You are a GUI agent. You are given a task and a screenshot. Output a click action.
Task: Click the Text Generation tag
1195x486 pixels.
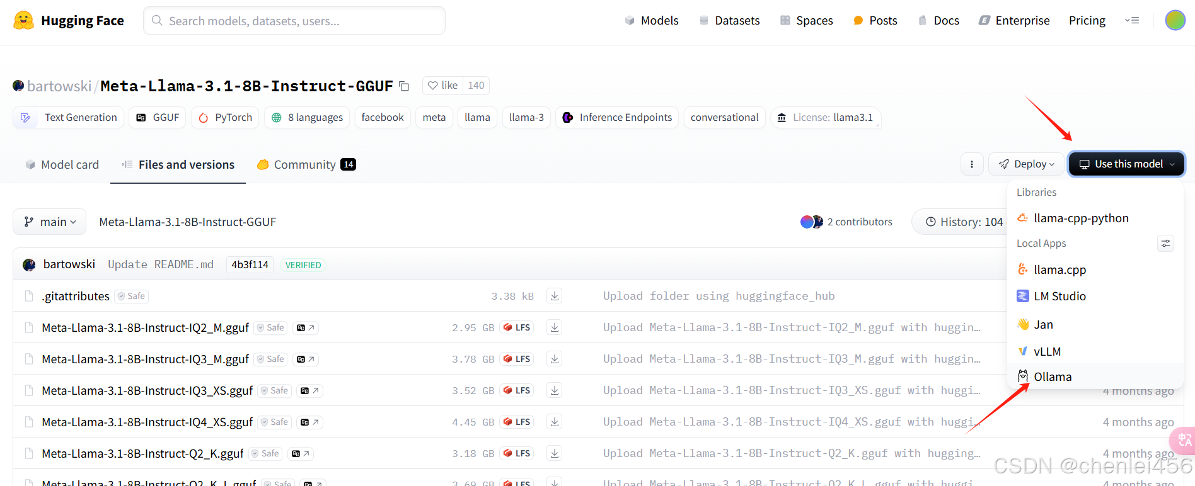pos(69,118)
